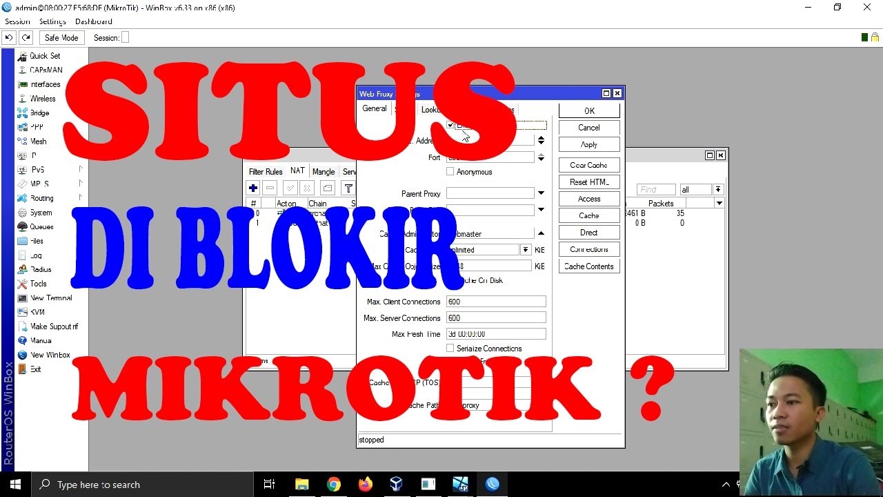Viewport: 883px width, 497px height.
Task: Collapse the Cache Administrator field arrow
Action: [x=541, y=233]
